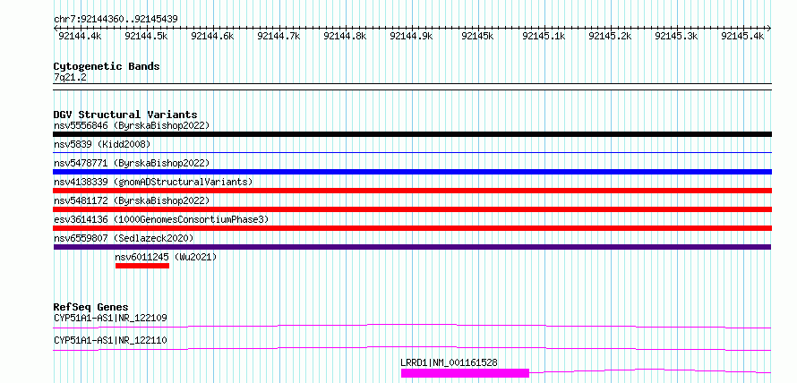Open the nsv5478771 (ByrskaBishop2022) label
The image size is (797, 383).
pos(132,163)
